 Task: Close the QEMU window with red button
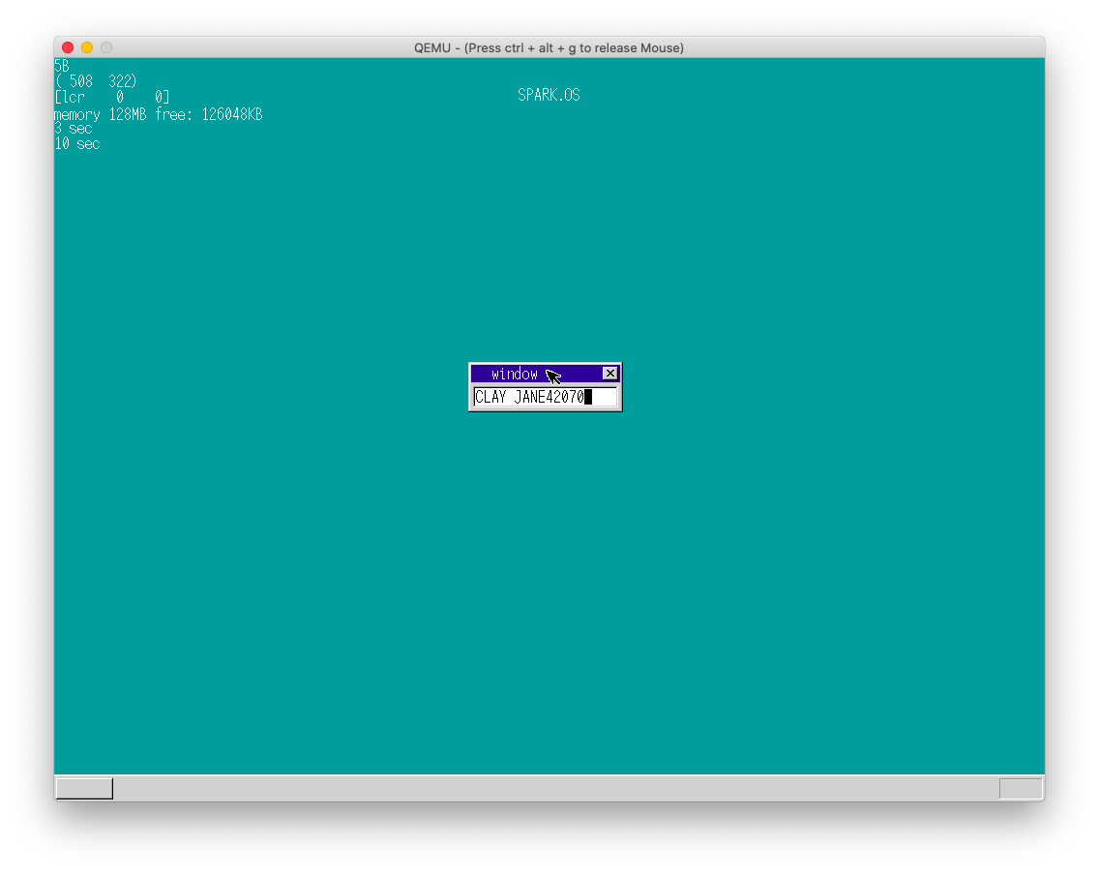click(x=68, y=47)
